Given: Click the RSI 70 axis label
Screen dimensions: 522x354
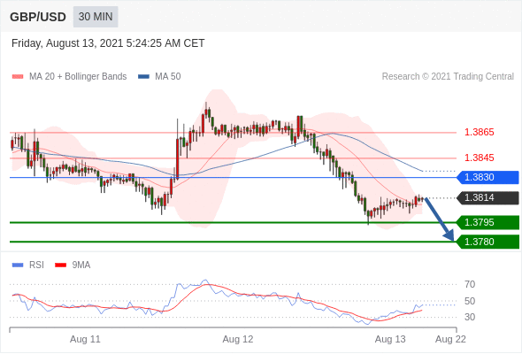Looking at the screenshot, I should point(470,284).
